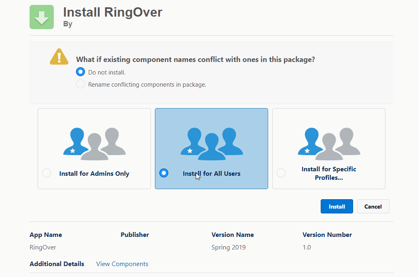Image resolution: width=419 pixels, height=277 pixels.
Task: Click the green download package icon
Action: (41, 17)
